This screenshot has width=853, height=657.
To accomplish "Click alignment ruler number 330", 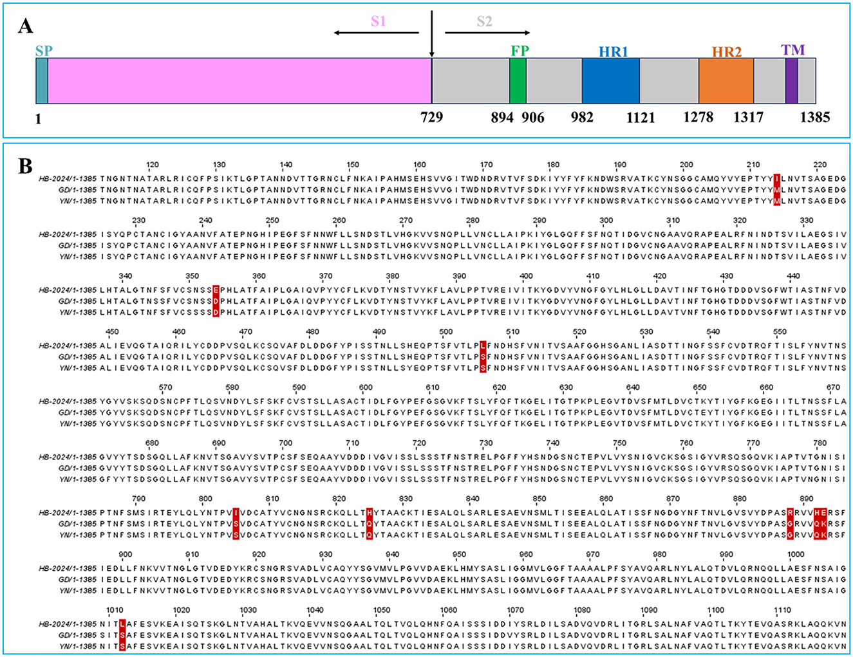I will coord(807,220).
